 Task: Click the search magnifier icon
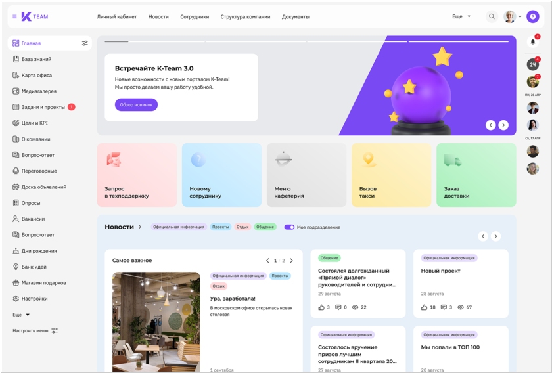pos(492,16)
